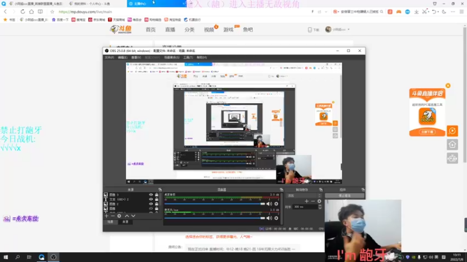Mute the 麦克风/Aux microphone speaker
Image resolution: width=467 pixels, height=262 pixels.
(269, 218)
